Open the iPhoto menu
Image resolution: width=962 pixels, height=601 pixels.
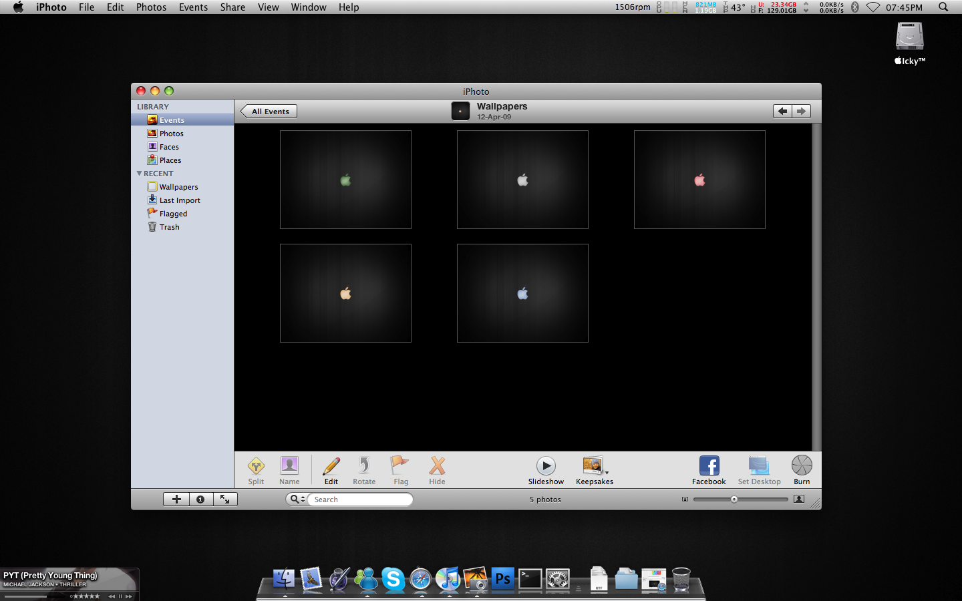coord(51,7)
